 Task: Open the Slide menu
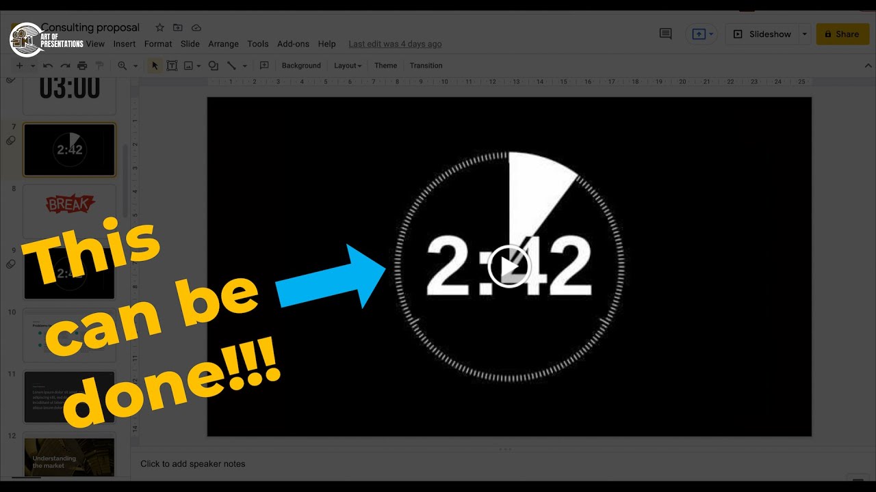tap(190, 44)
